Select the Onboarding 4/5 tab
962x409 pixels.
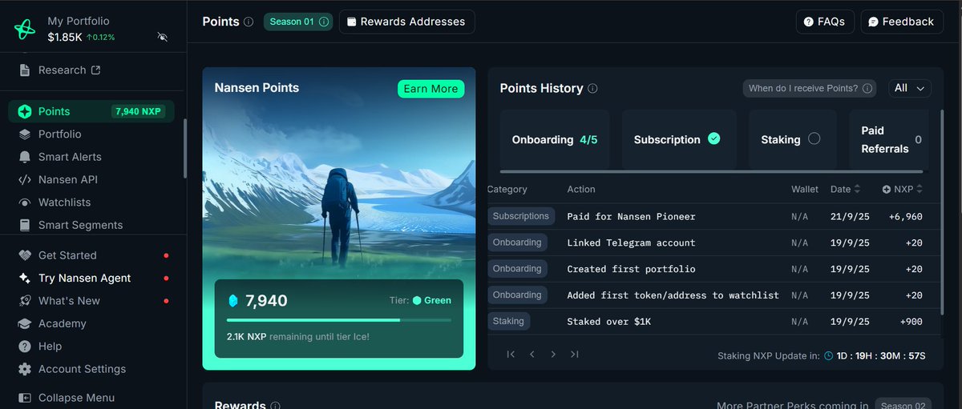pyautogui.click(x=555, y=139)
